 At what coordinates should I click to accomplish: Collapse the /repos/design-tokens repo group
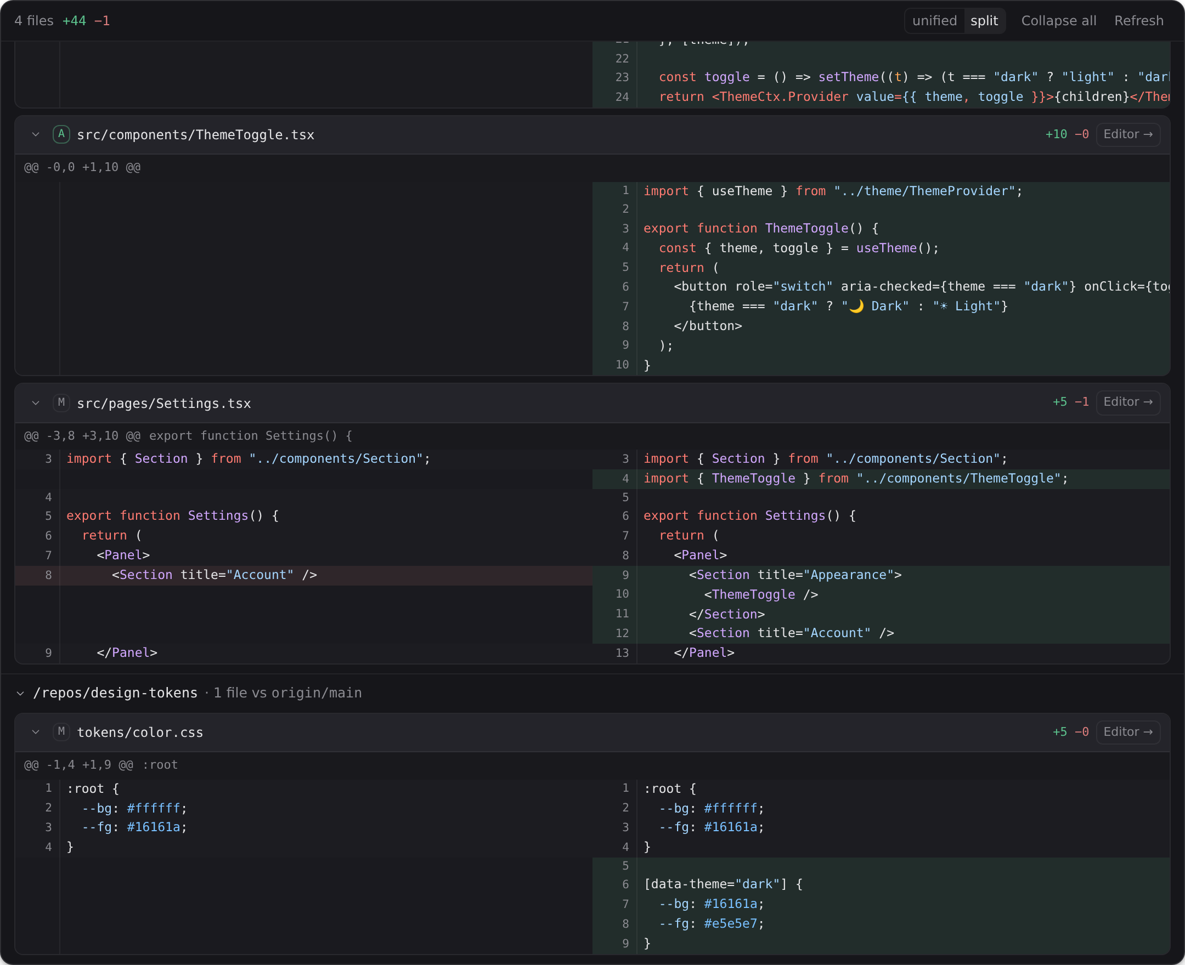21,693
